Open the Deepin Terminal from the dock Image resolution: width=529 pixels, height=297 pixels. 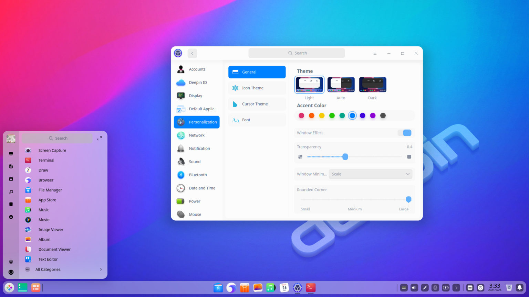coord(310,288)
